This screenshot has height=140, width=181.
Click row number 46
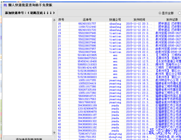[x=59, y=118]
